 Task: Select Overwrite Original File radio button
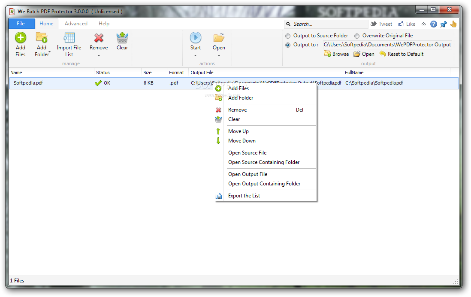[357, 36]
